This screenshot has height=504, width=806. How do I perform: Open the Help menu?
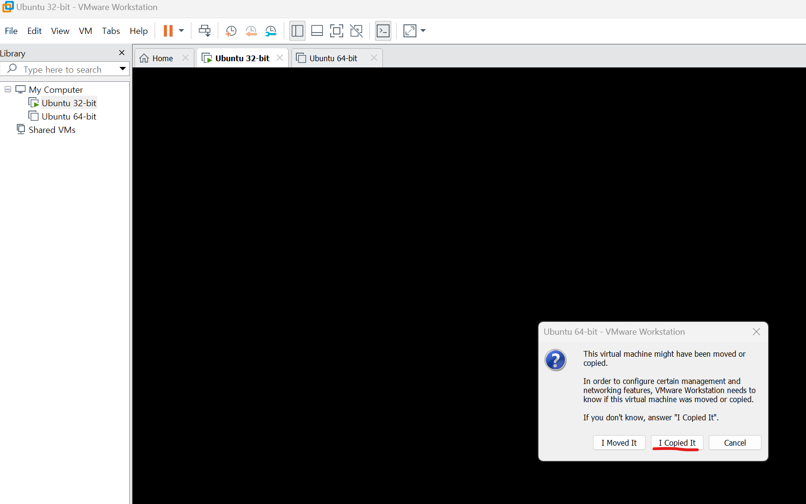pyautogui.click(x=139, y=31)
